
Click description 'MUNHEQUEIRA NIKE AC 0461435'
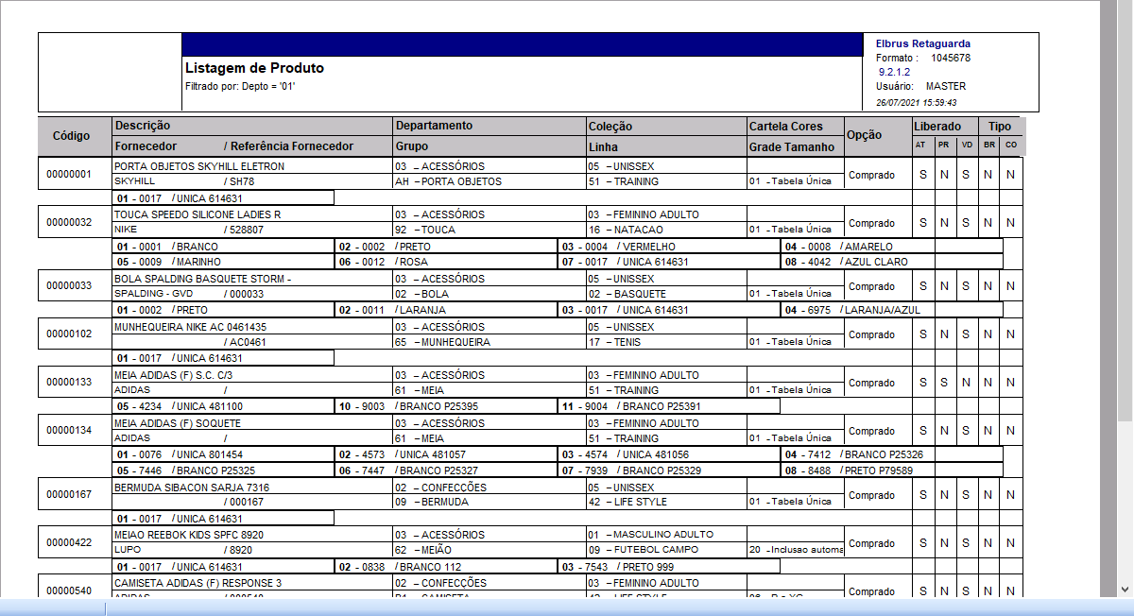(191, 327)
